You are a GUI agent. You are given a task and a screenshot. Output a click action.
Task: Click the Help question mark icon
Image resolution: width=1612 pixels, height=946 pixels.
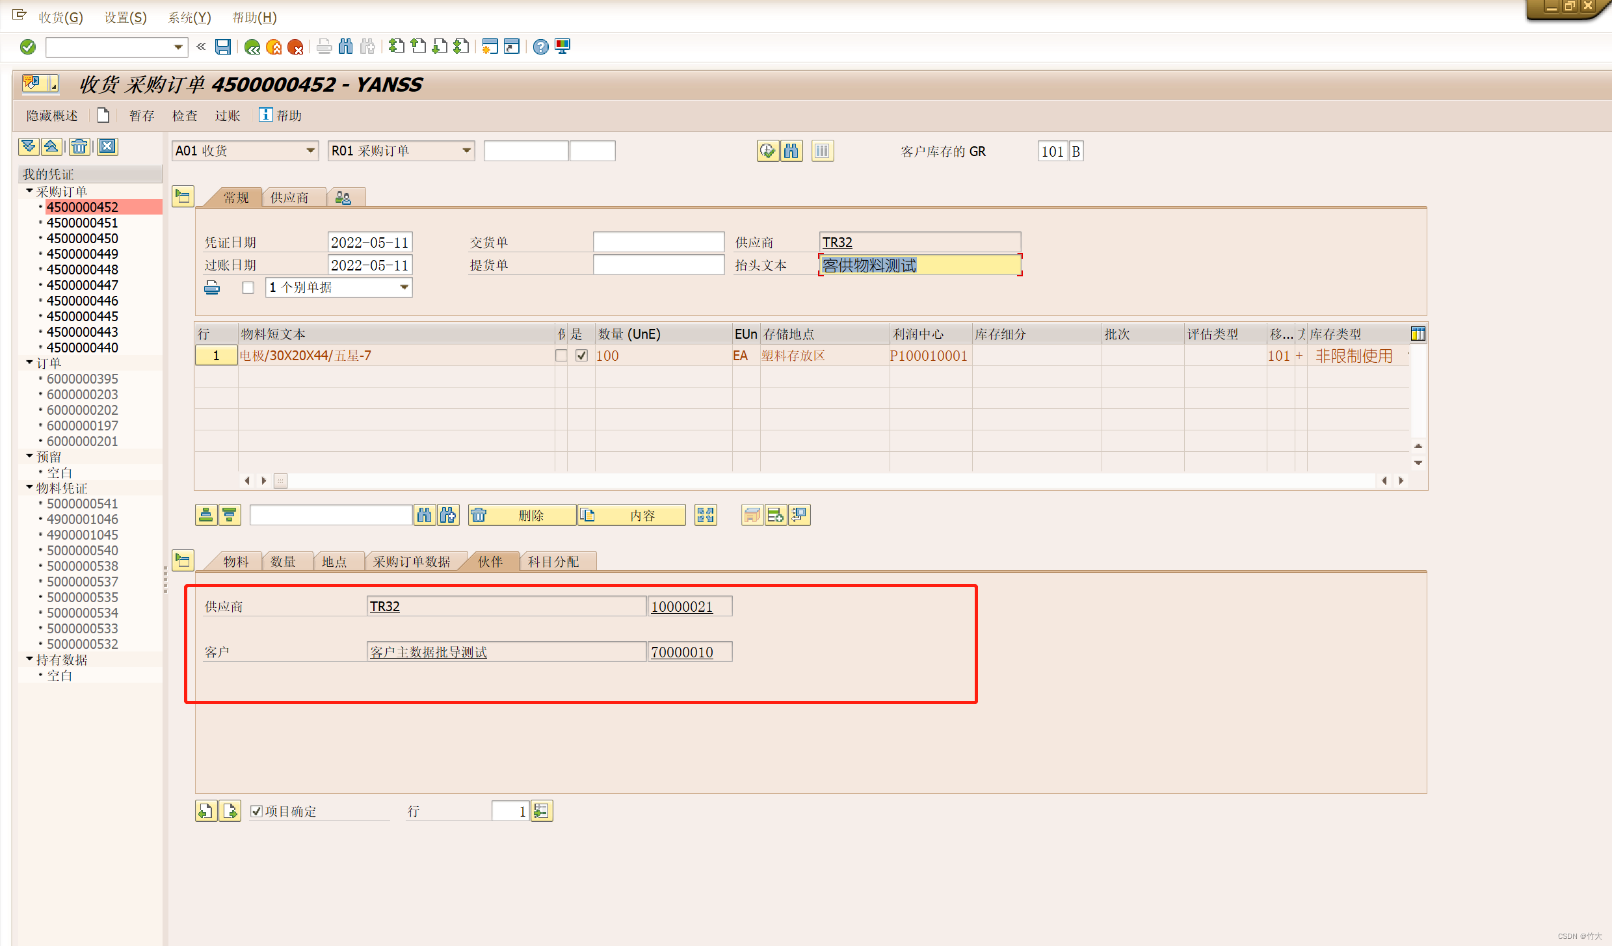[540, 47]
